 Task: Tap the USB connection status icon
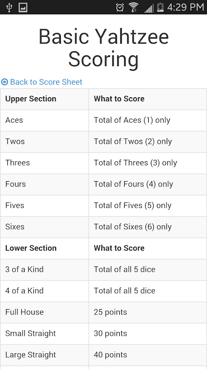(x=9, y=7)
